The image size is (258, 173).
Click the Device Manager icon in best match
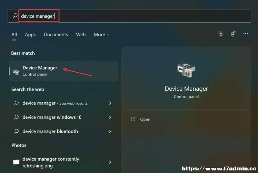tap(16, 72)
